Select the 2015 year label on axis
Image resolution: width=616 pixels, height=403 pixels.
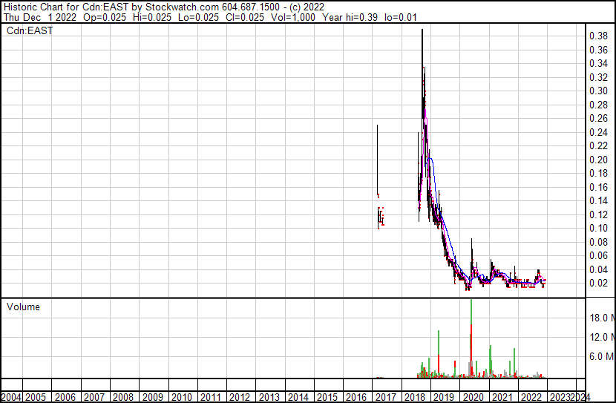(327, 397)
